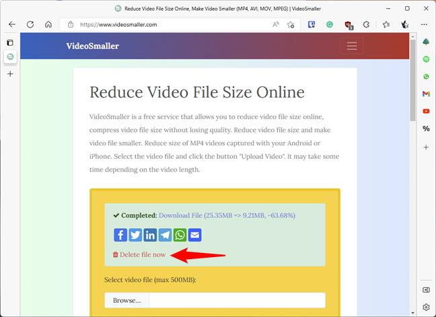This screenshot has height=317, width=436.
Task: Click the address bar URL text
Action: pyautogui.click(x=118, y=25)
